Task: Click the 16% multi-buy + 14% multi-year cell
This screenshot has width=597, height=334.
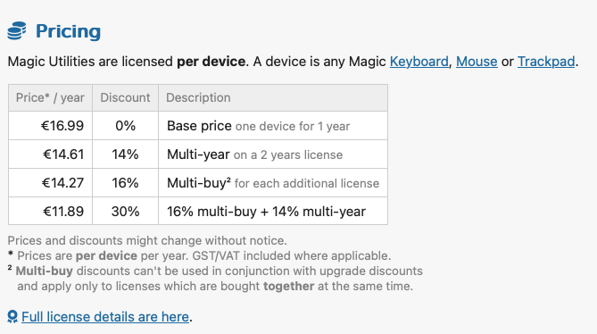Action: click(273, 211)
